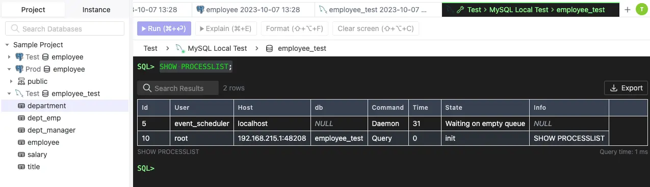
Task: Collapse the Test employee_test node
Action: point(9,93)
